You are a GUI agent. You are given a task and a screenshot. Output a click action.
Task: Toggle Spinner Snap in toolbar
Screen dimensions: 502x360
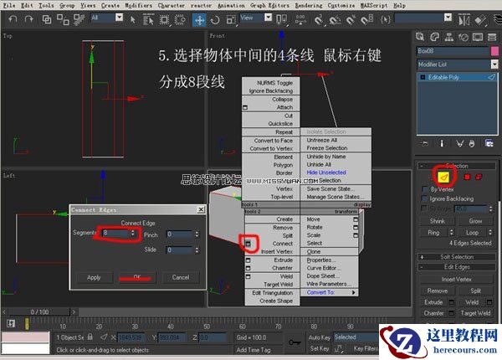coord(367,20)
